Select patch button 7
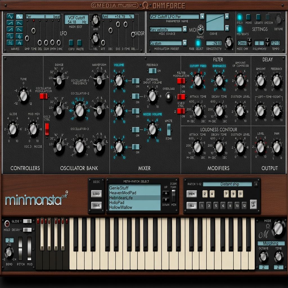The image size is (288, 288). coord(226,194)
